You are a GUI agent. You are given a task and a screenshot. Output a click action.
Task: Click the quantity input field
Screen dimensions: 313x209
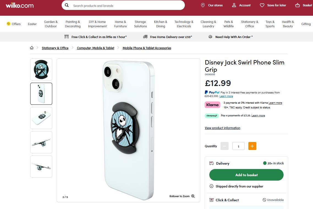[x=238, y=146]
